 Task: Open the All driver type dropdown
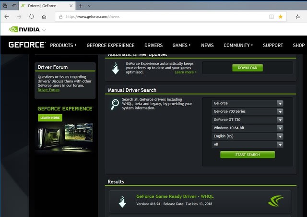pos(248,145)
